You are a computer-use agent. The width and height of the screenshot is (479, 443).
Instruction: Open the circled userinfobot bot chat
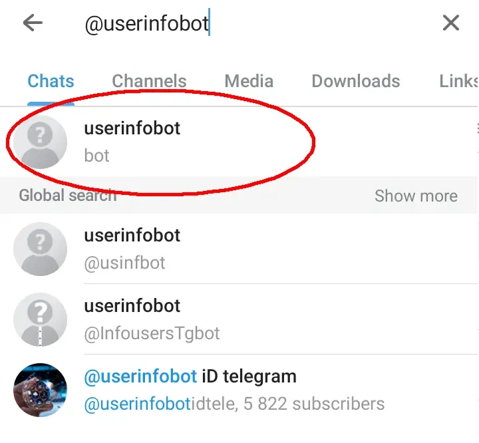tap(200, 141)
